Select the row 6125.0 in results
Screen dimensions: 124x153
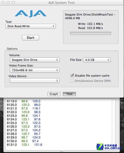(24, 123)
